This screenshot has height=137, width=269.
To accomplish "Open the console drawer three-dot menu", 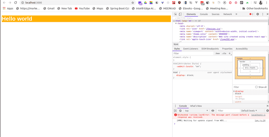I will [x=175, y=106].
